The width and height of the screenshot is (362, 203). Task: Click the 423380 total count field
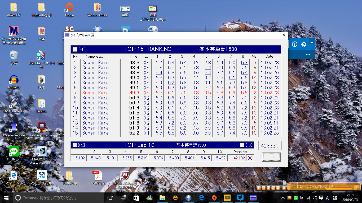(x=270, y=145)
